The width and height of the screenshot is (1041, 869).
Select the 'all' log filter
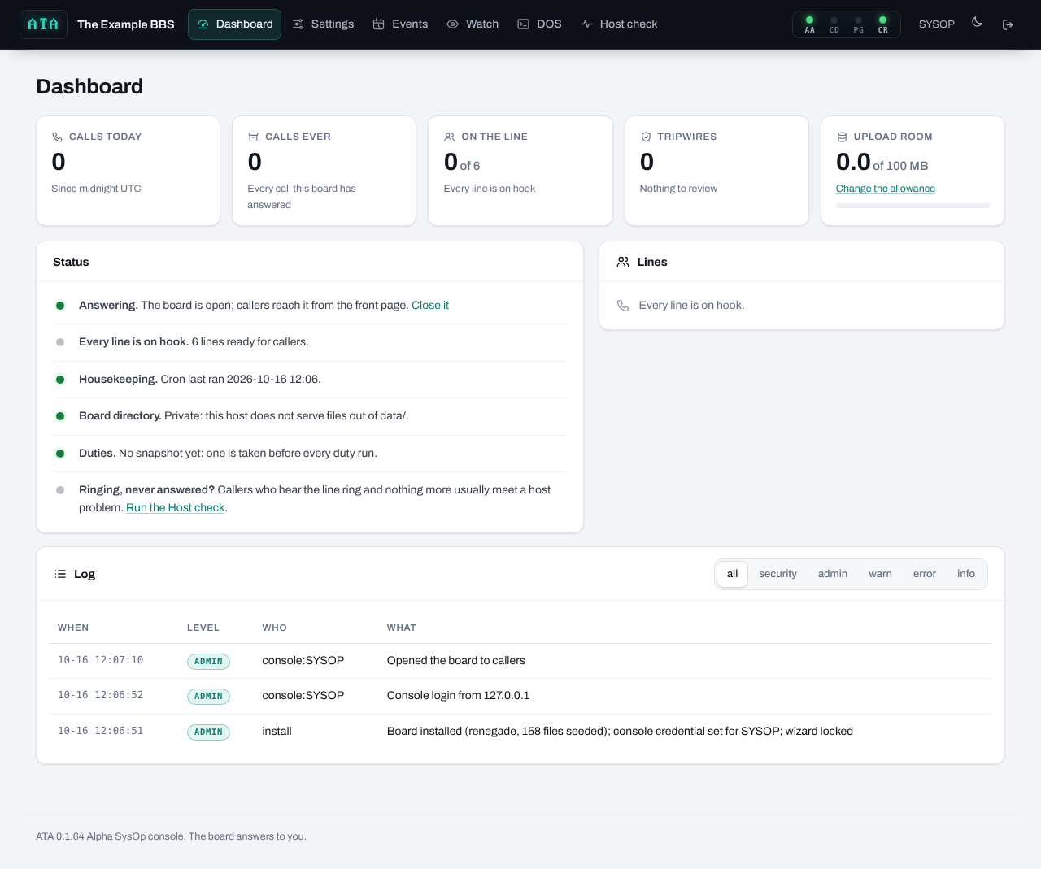pos(732,574)
